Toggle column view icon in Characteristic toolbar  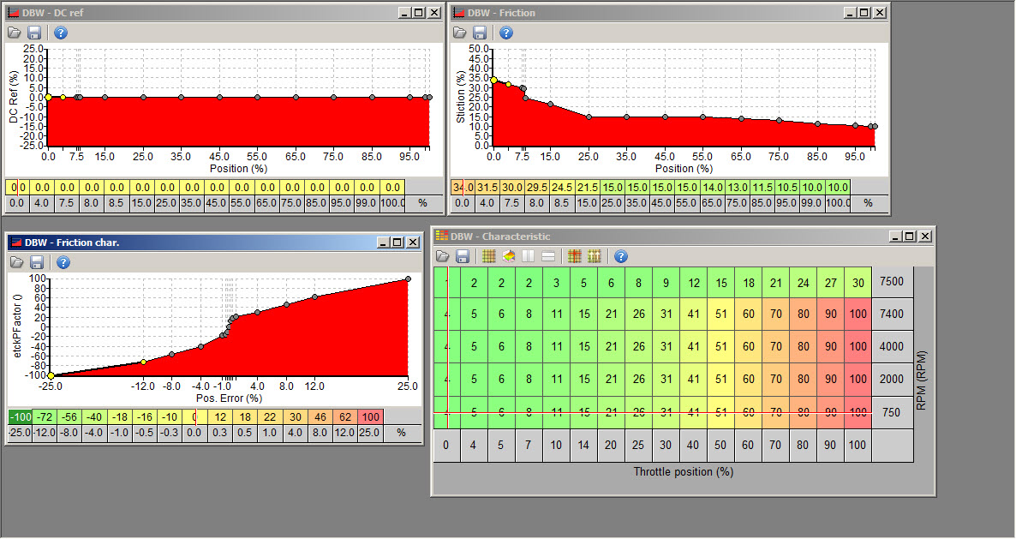pyautogui.click(x=529, y=256)
